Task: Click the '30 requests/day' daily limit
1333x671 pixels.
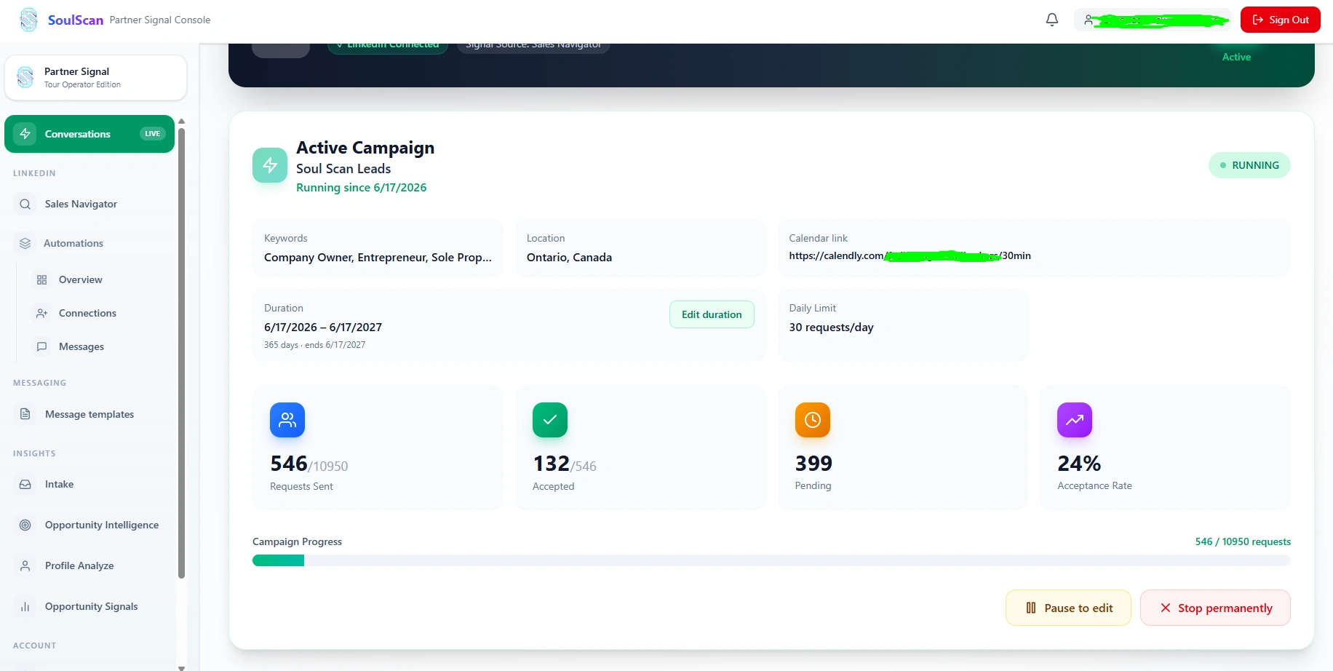Action: tap(832, 327)
